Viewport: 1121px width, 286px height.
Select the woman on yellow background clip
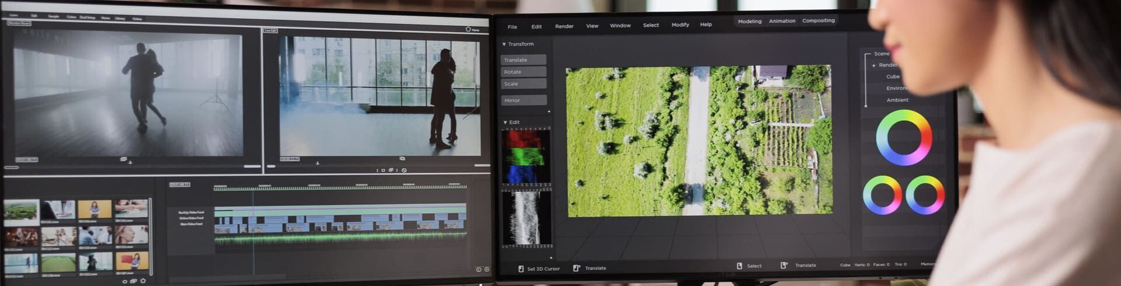(95, 209)
